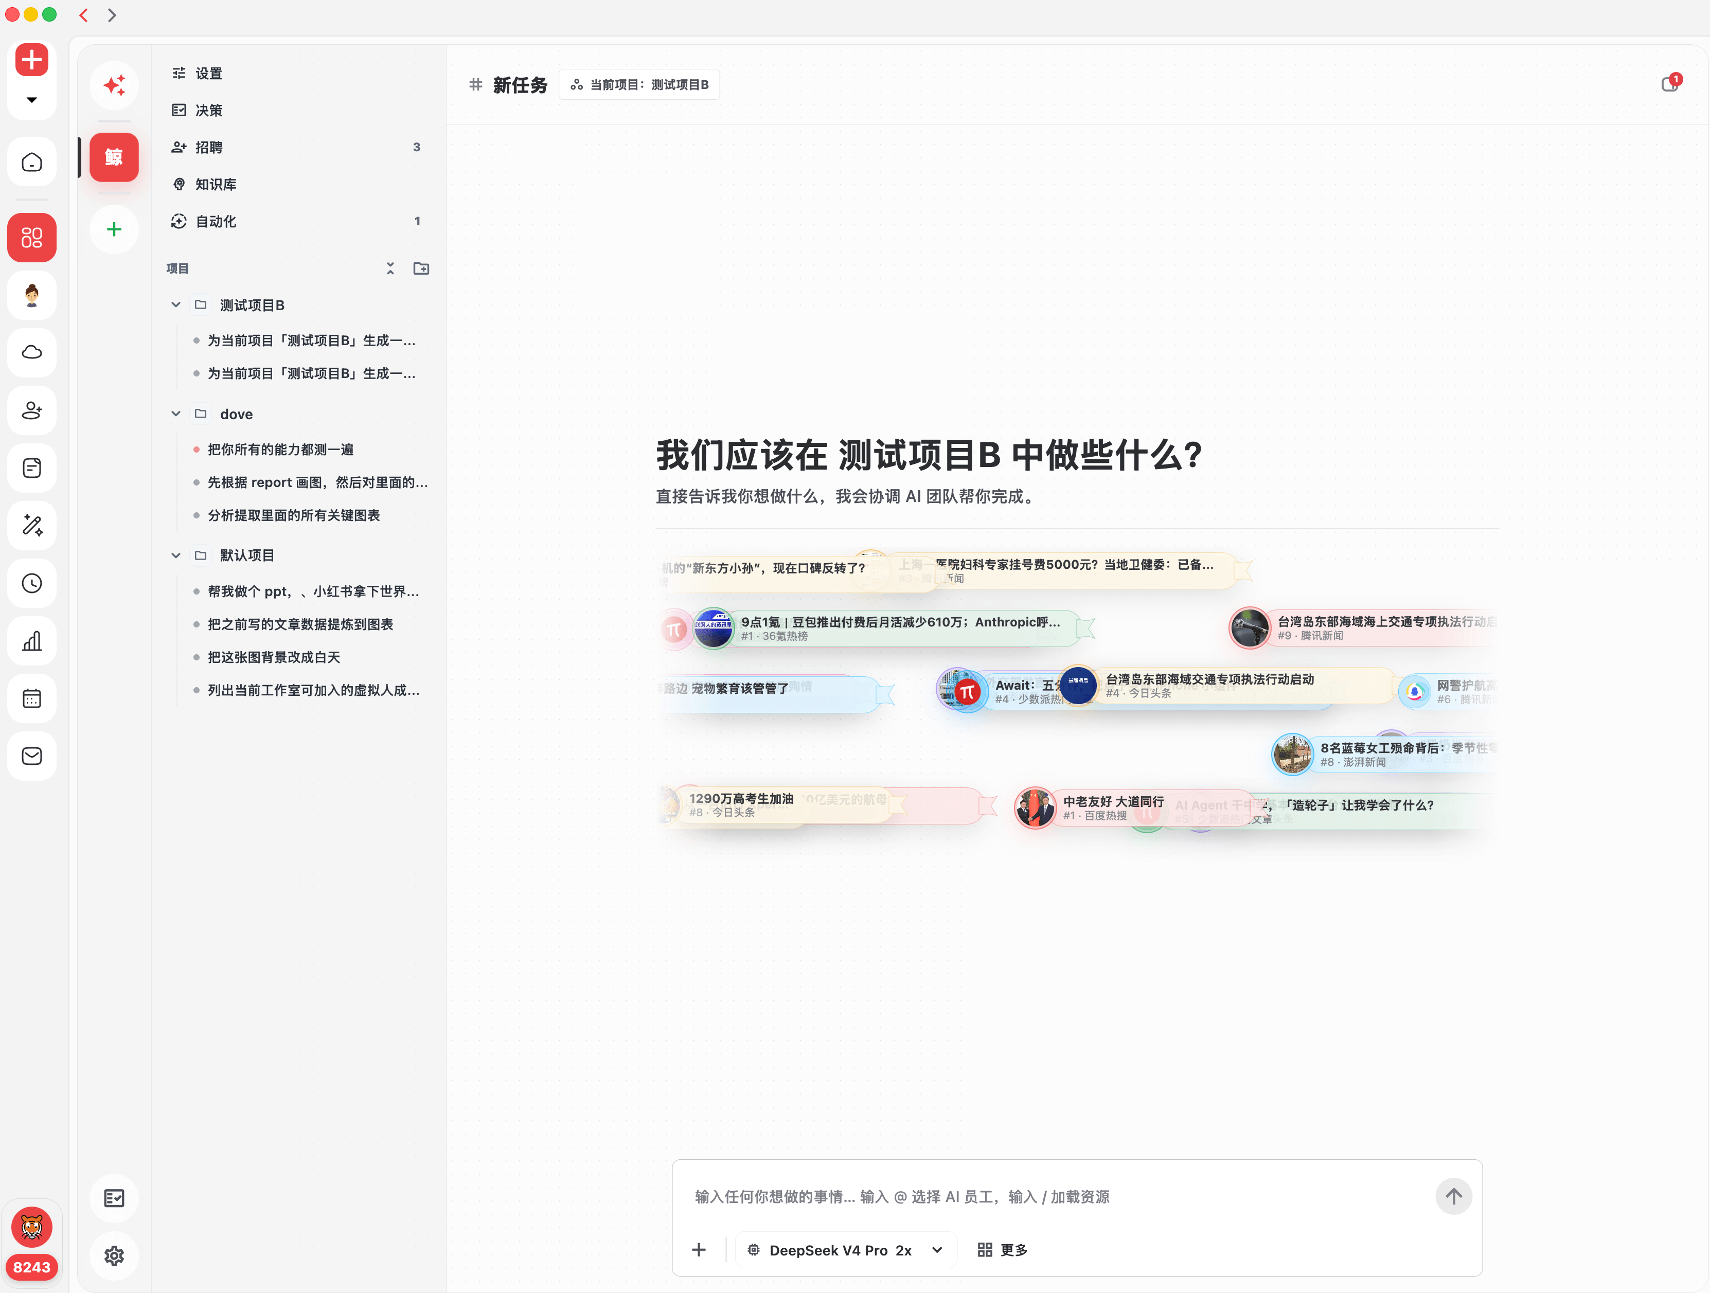Select the red workspace grid icon
This screenshot has width=1710, height=1293.
click(32, 237)
